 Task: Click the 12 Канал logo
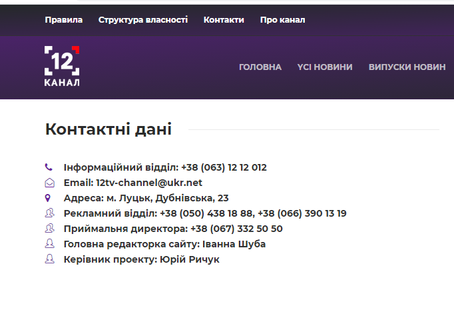(62, 67)
